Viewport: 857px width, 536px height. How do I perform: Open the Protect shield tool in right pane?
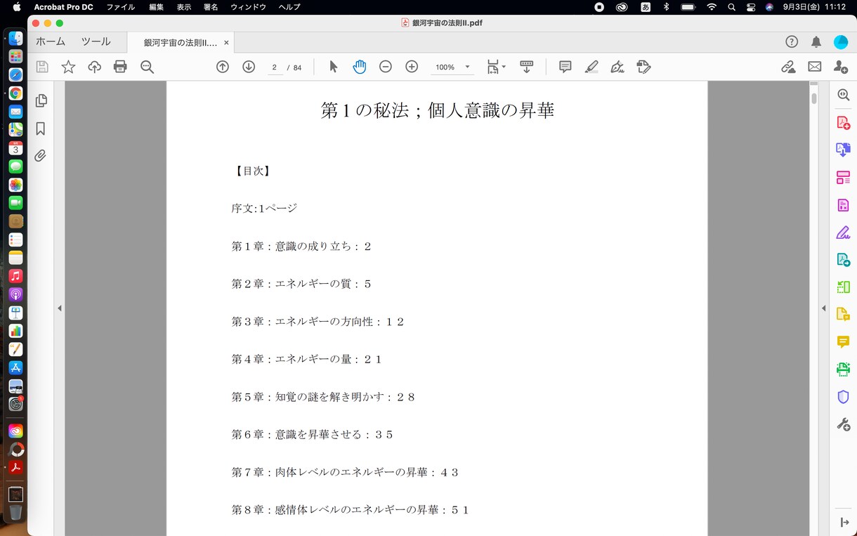844,397
